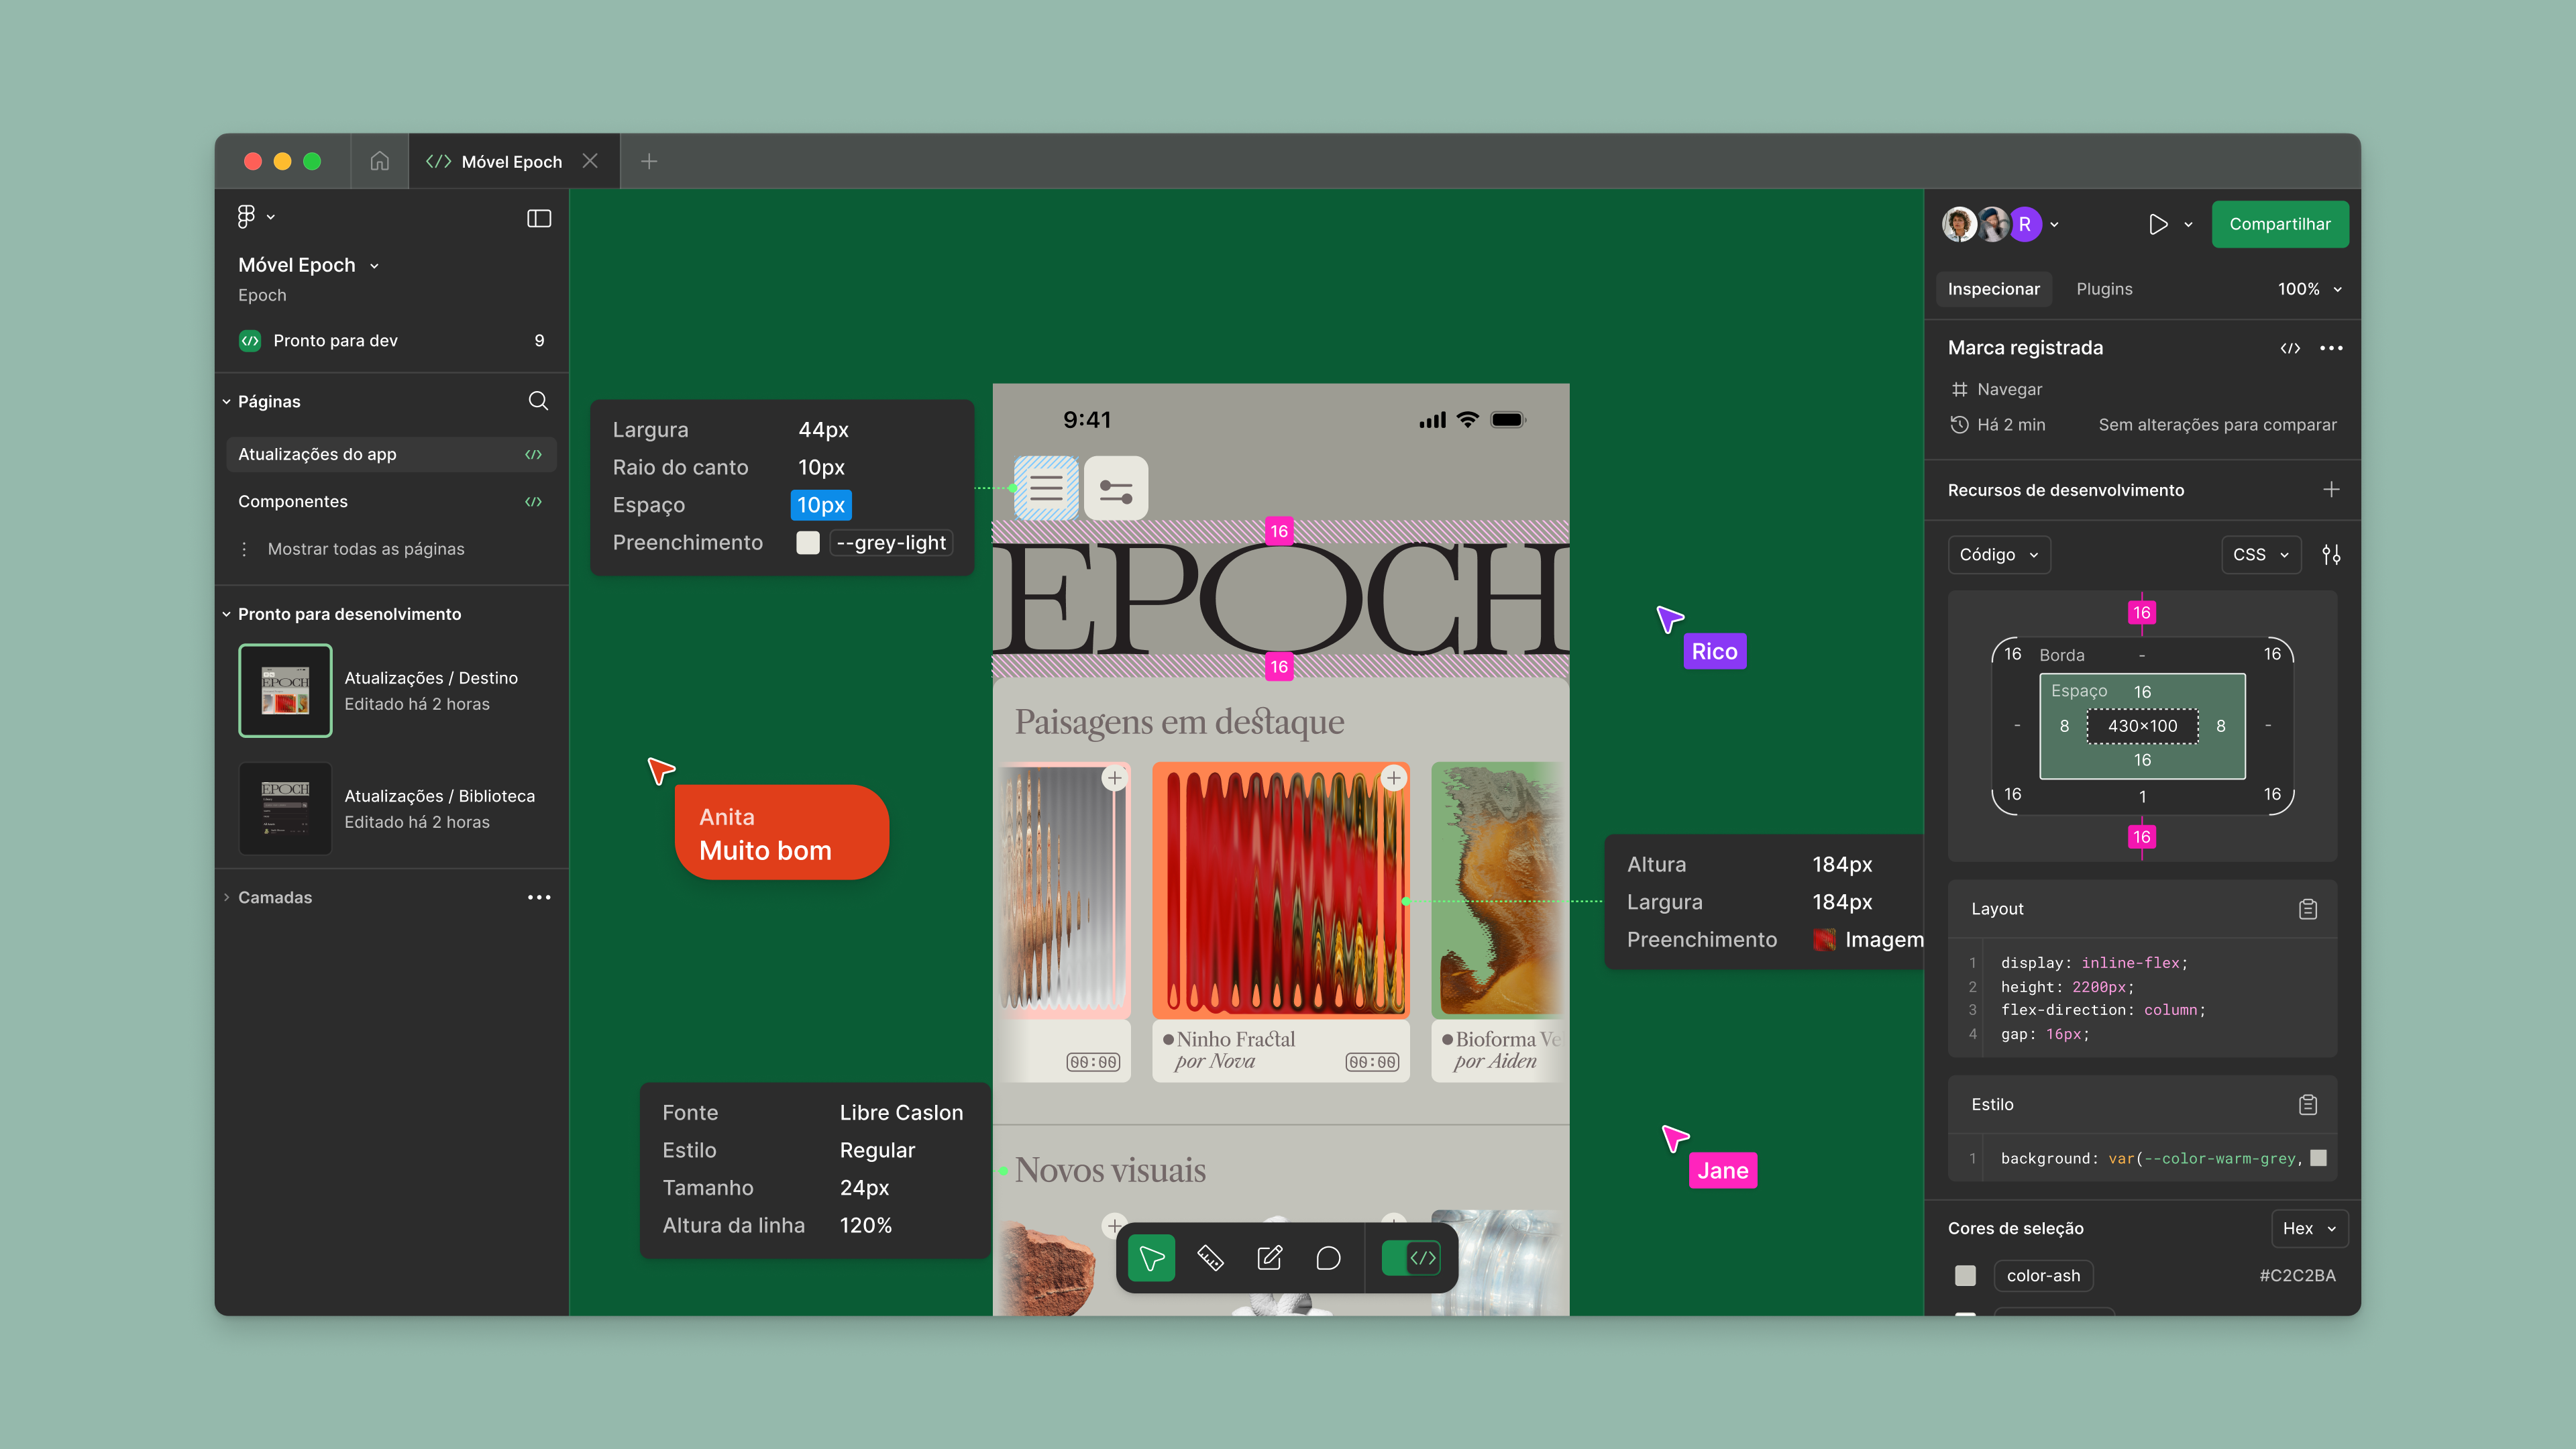Click the warm-grey swatch in Estilo code
Viewport: 2576px width, 1449px height.
coord(2318,1158)
